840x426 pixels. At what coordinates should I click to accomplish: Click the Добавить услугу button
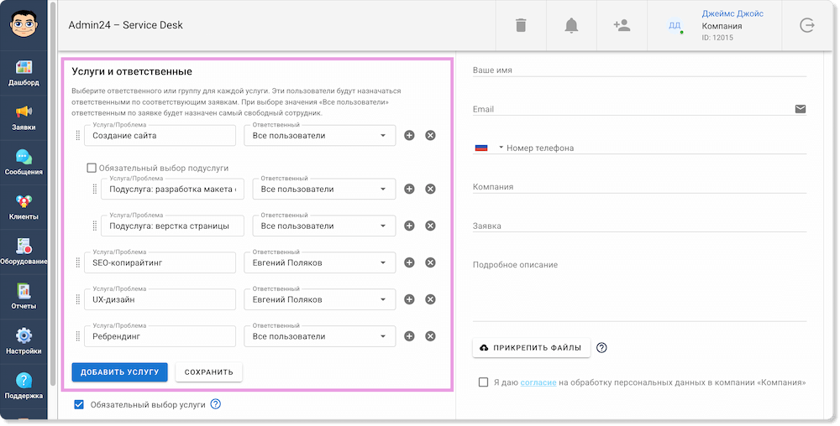[119, 371]
